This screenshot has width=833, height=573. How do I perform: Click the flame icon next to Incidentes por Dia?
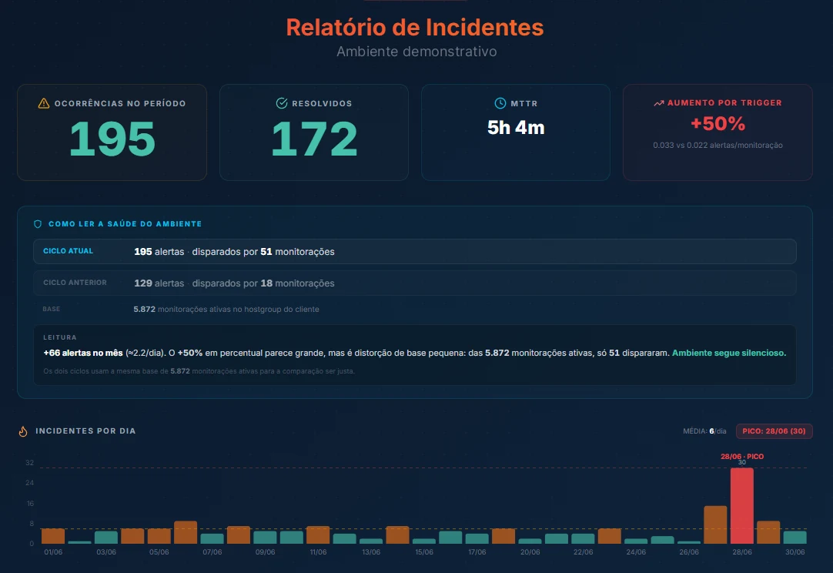coord(23,431)
